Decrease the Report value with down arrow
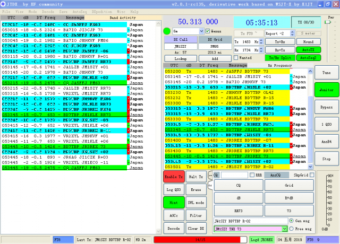Screen dimensions: 340x244 pyautogui.click(x=292, y=35)
